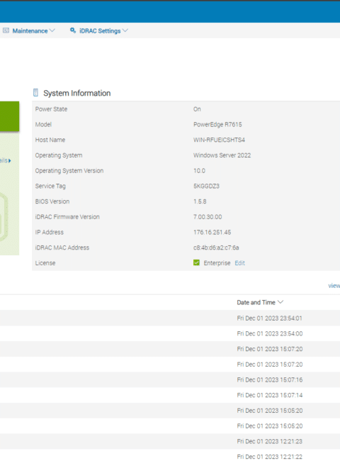Click the Model label
The image size is (340, 461).
(43, 125)
